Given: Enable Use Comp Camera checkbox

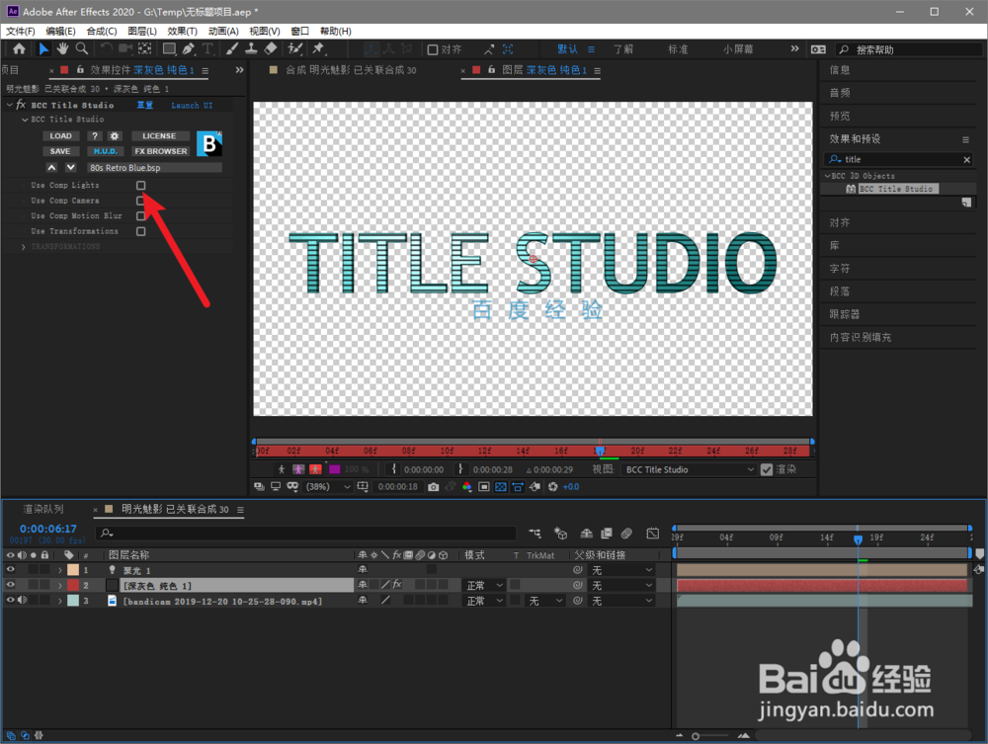Looking at the screenshot, I should tap(141, 201).
